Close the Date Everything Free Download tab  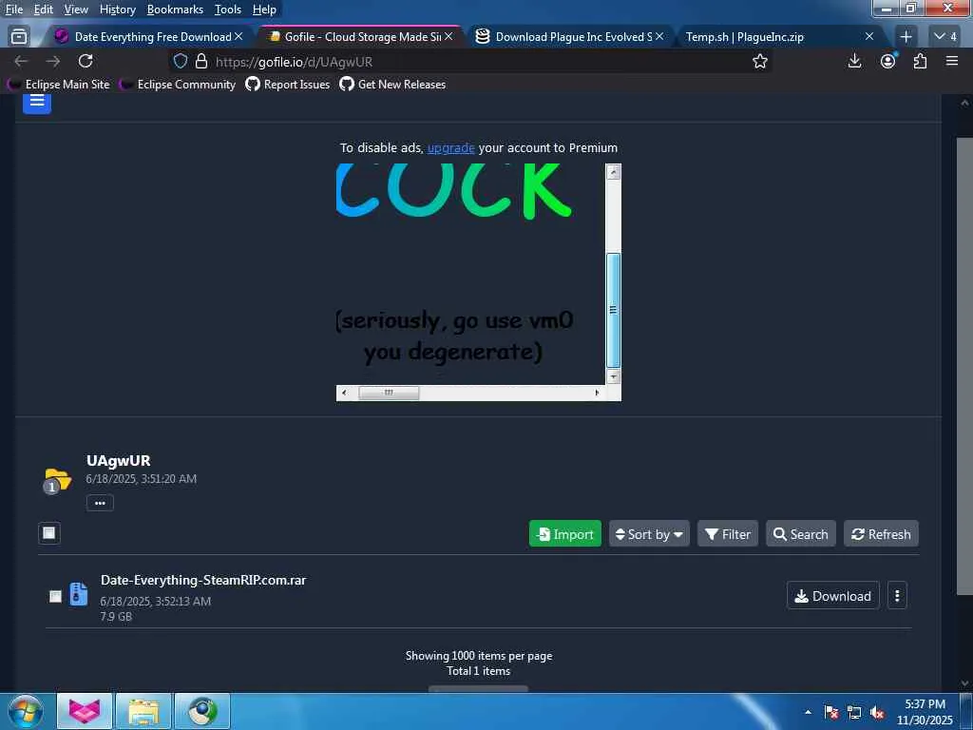click(238, 37)
